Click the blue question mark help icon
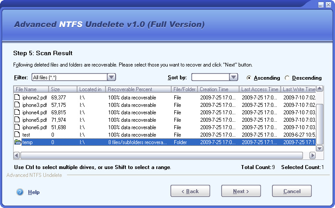Image resolution: width=335 pixels, height=208 pixels. click(x=20, y=192)
